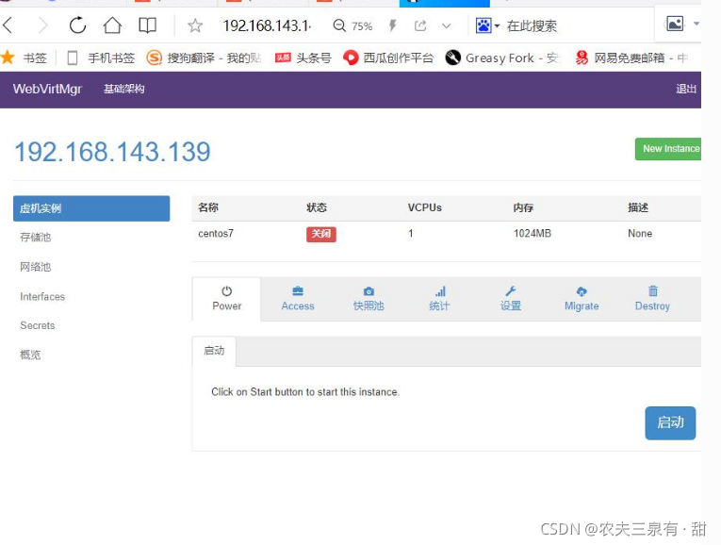The image size is (721, 545).
Task: Click the green New Instance button
Action: (668, 149)
